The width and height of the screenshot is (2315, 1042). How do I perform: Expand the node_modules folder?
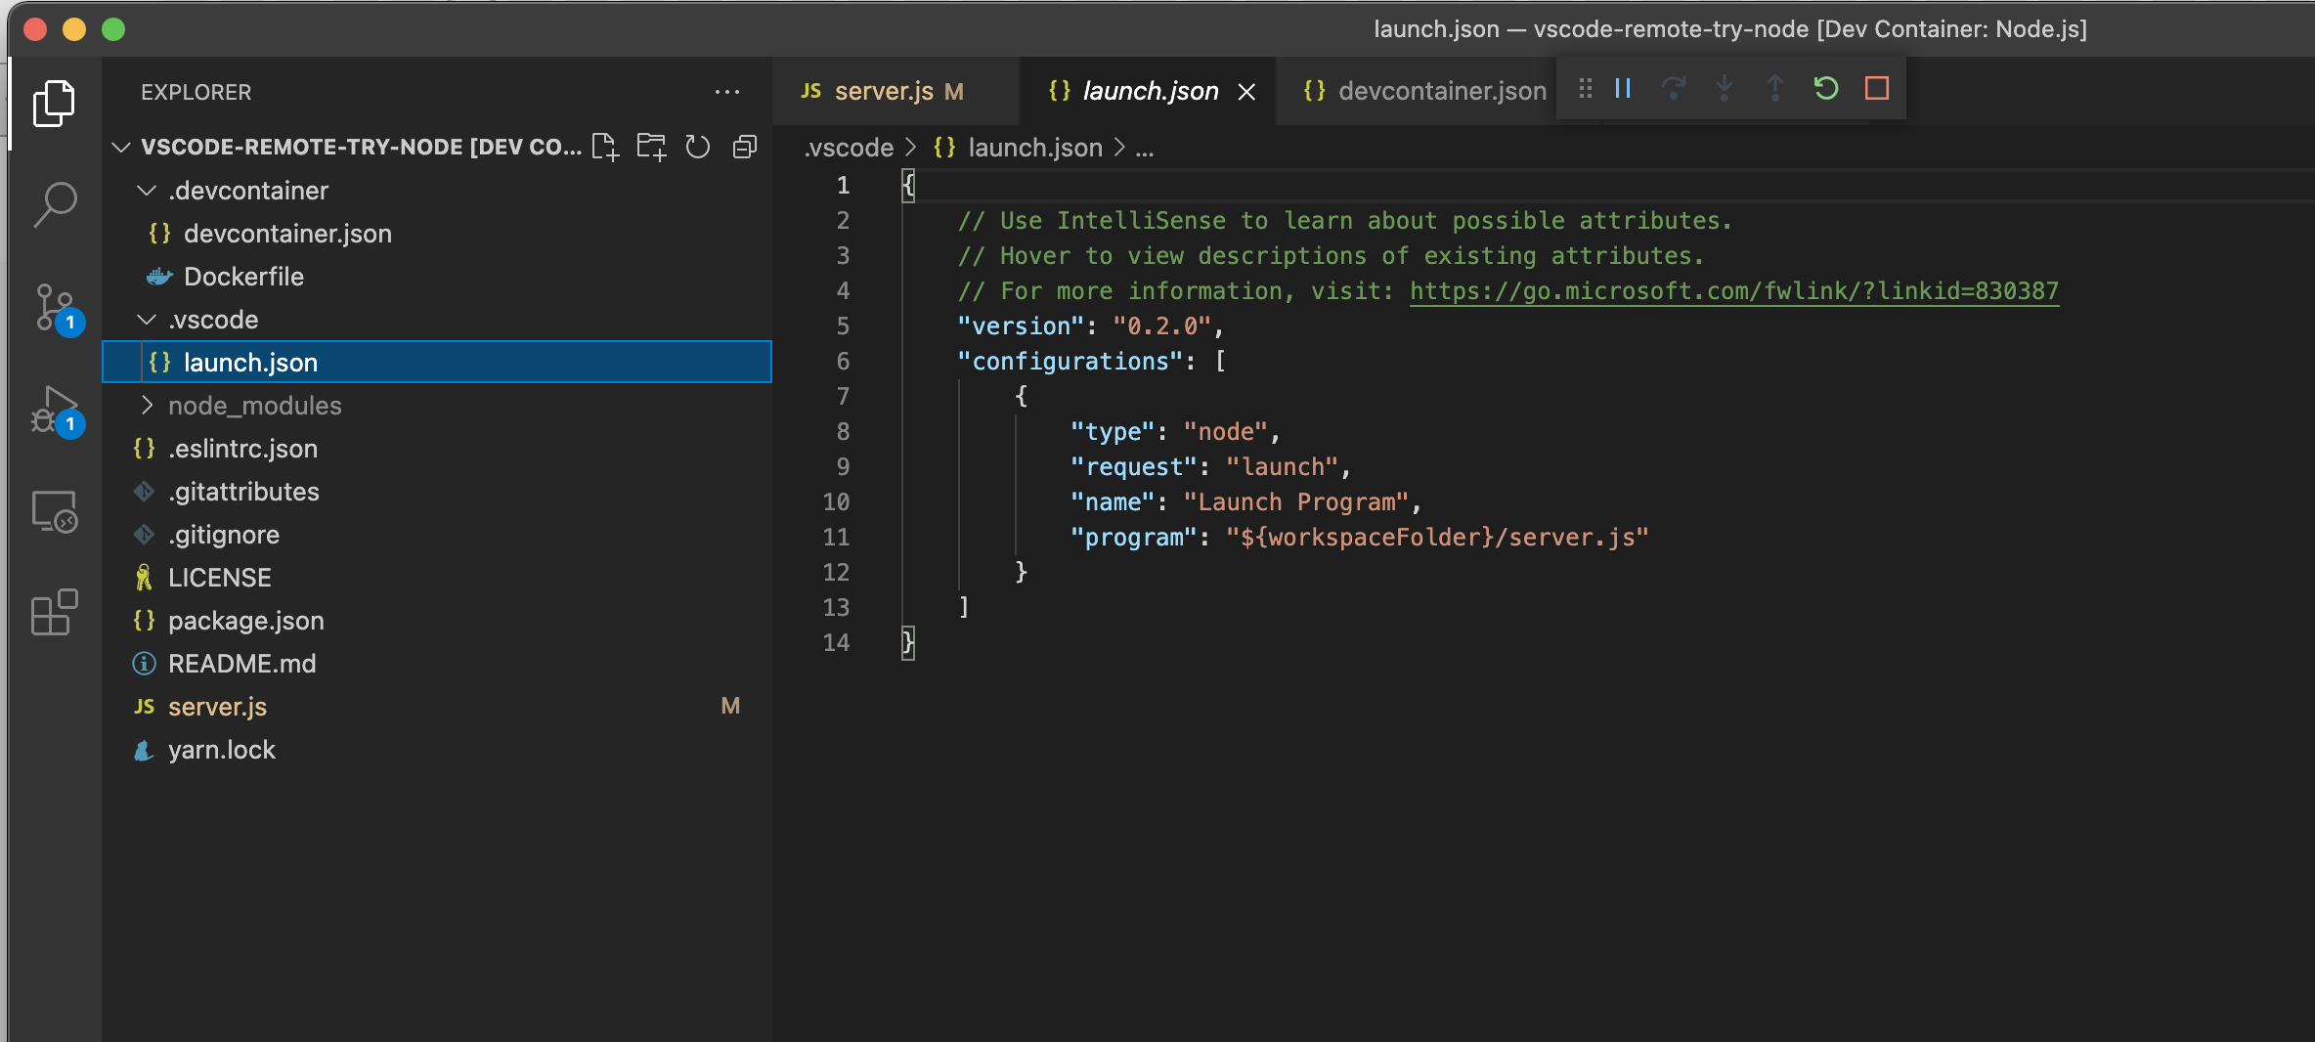click(147, 405)
